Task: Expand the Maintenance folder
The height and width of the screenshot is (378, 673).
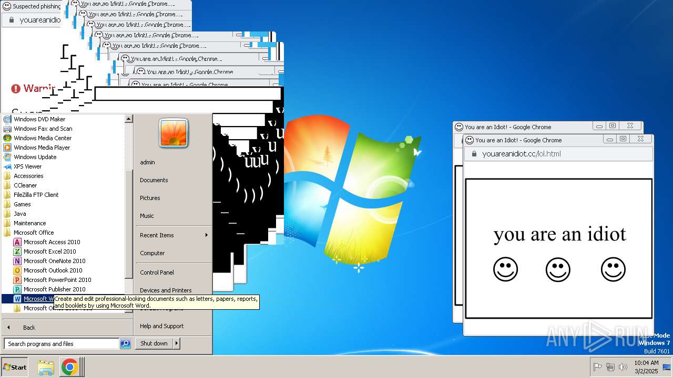Action: 29,223
